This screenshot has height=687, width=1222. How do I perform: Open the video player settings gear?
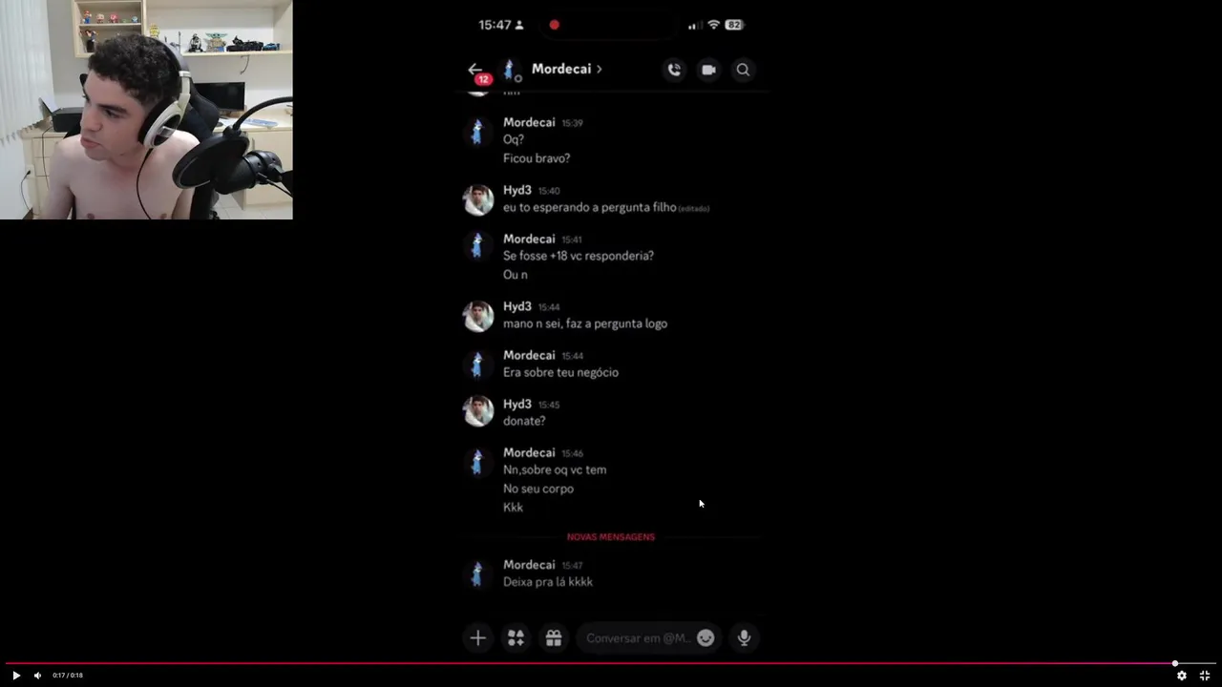click(x=1181, y=676)
